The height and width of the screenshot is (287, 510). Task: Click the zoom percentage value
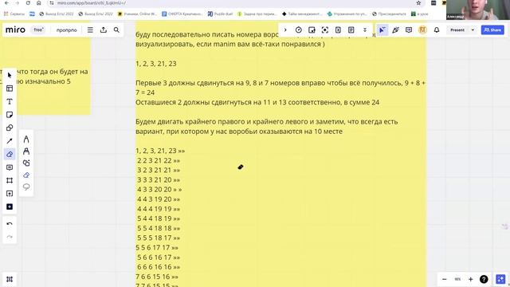457,279
